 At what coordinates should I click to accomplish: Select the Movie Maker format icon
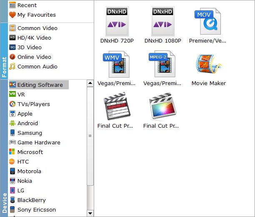pyautogui.click(x=208, y=64)
